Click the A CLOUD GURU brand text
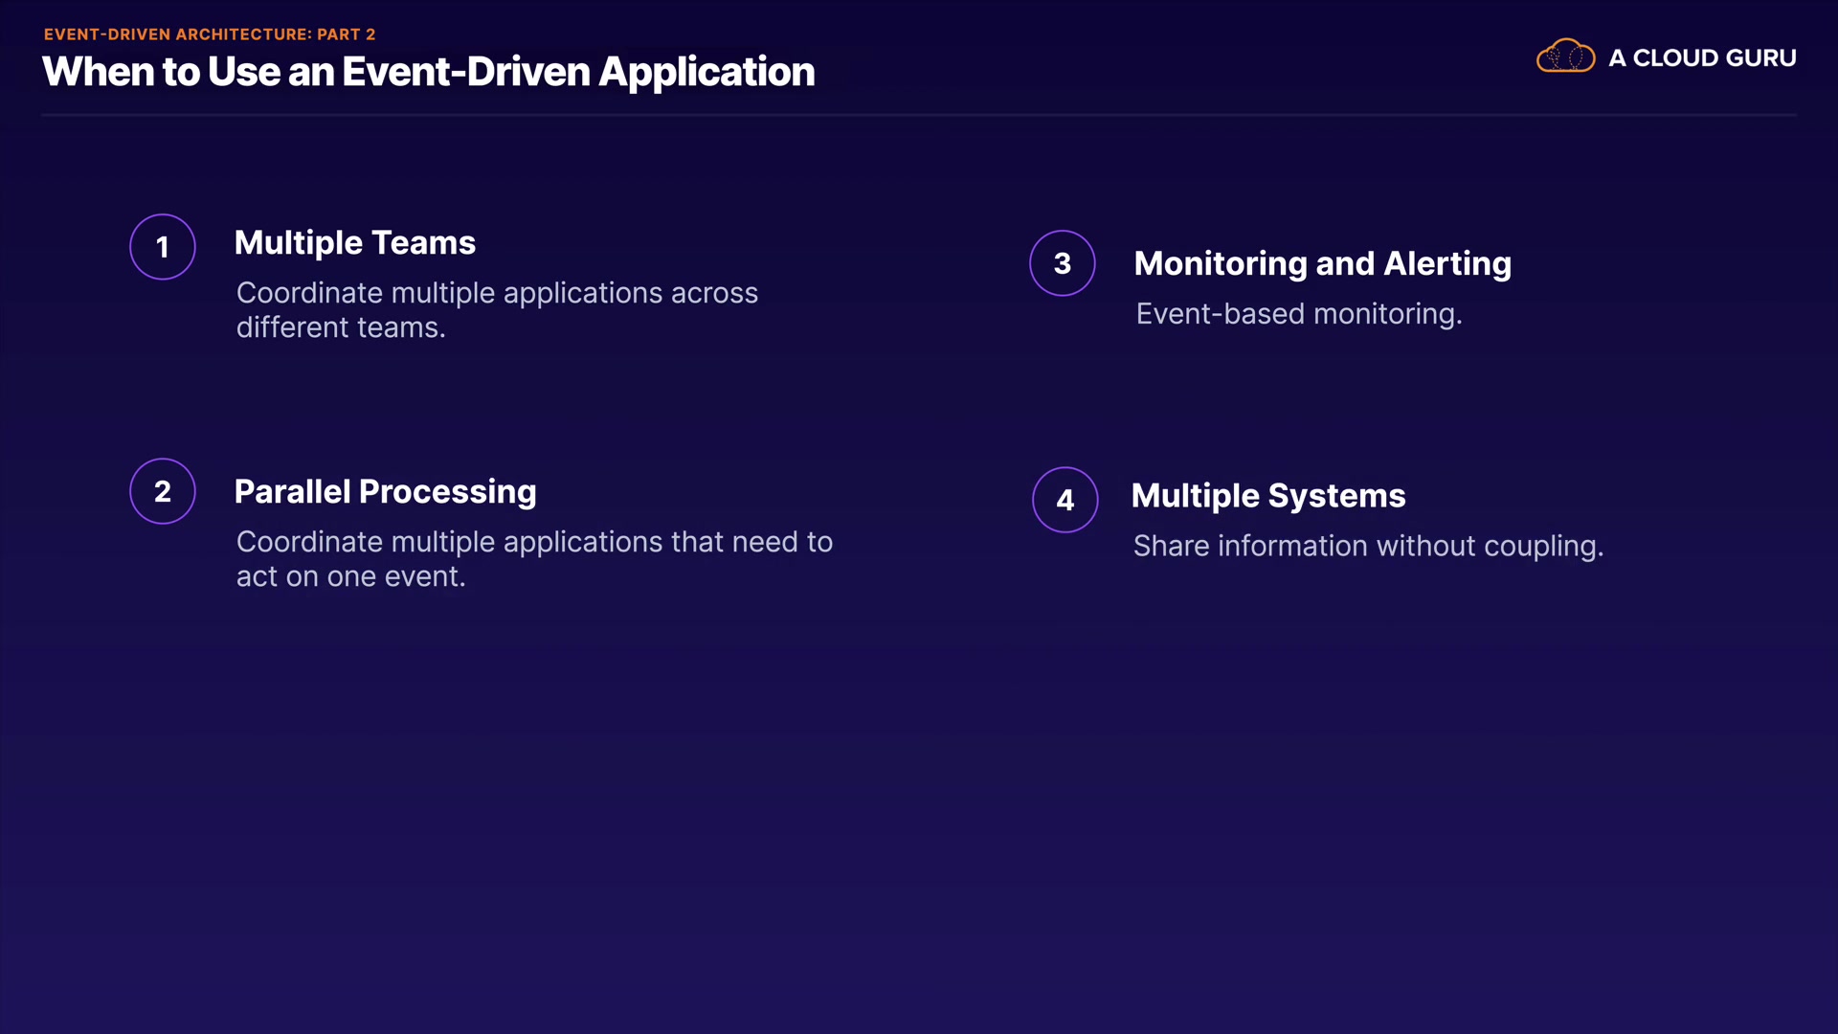Viewport: 1838px width, 1034px height. pos(1702,58)
